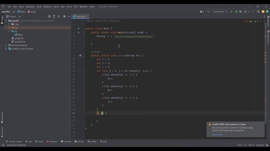The image size is (270, 151).
Task: Open the orange IDE updates avatar icon
Action: [263, 12]
